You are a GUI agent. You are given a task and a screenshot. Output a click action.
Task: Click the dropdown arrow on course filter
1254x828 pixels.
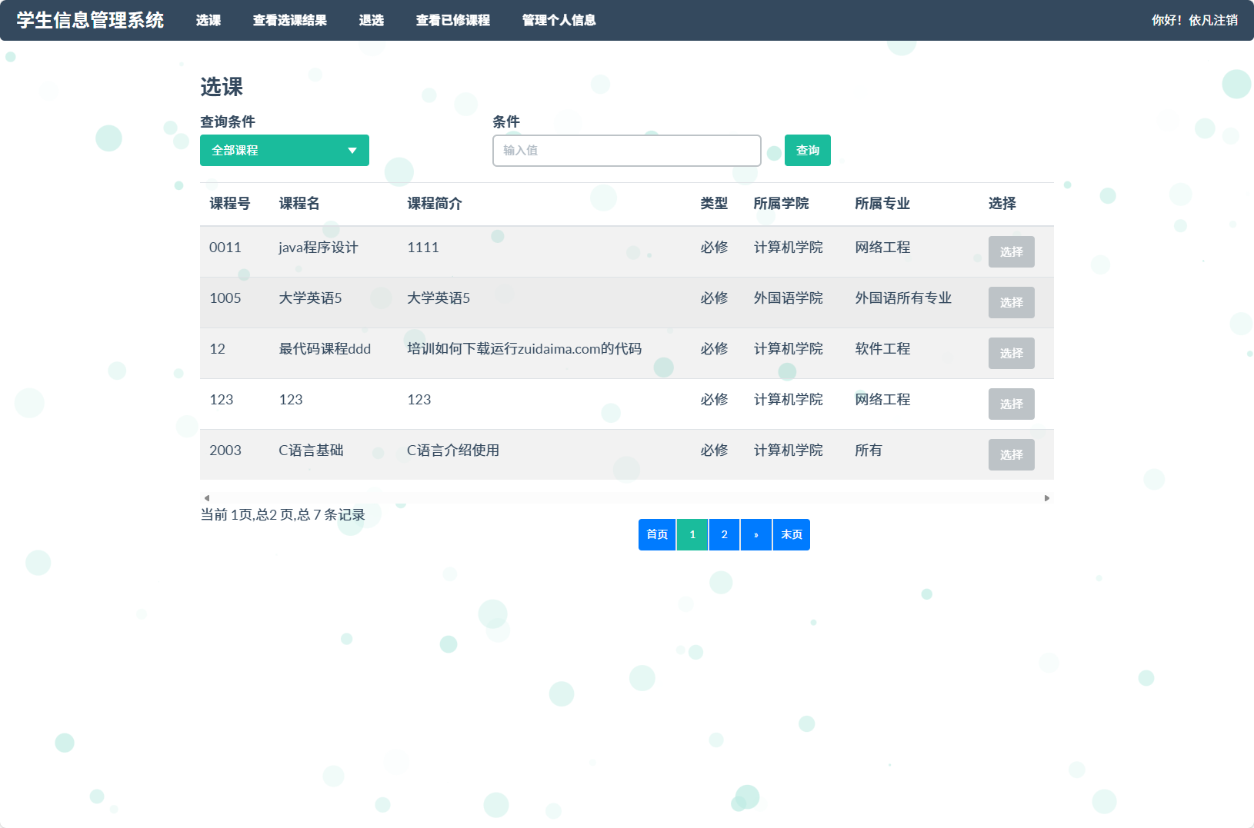pos(353,150)
